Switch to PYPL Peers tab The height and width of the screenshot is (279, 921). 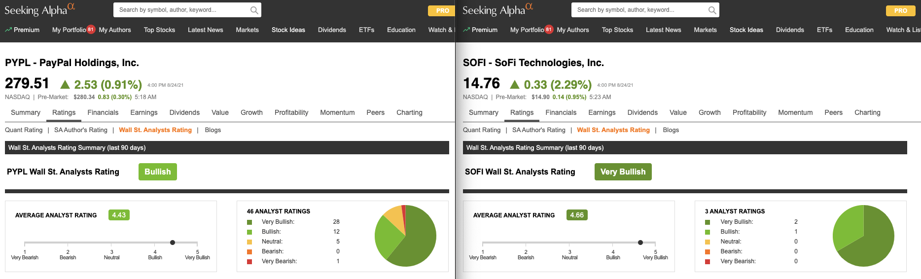click(375, 112)
